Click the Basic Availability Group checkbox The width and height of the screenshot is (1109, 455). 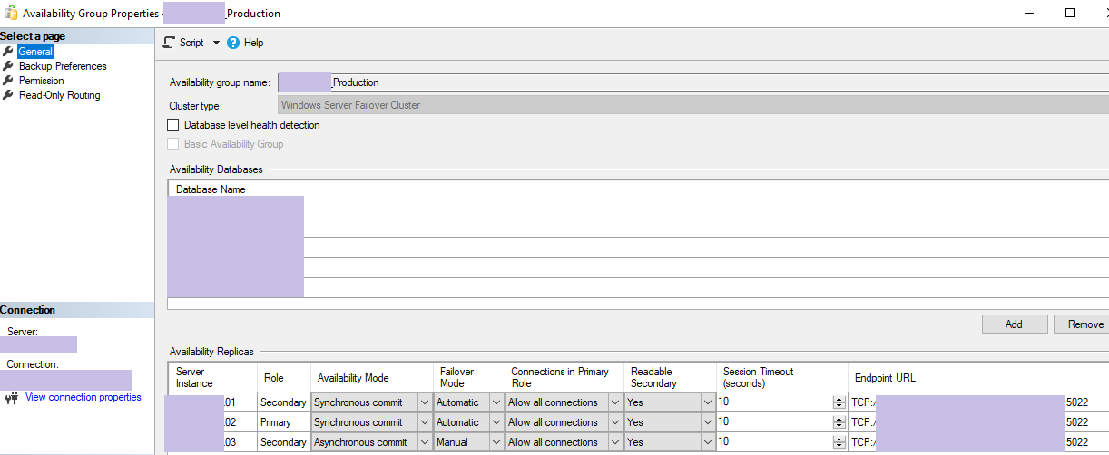(x=173, y=144)
